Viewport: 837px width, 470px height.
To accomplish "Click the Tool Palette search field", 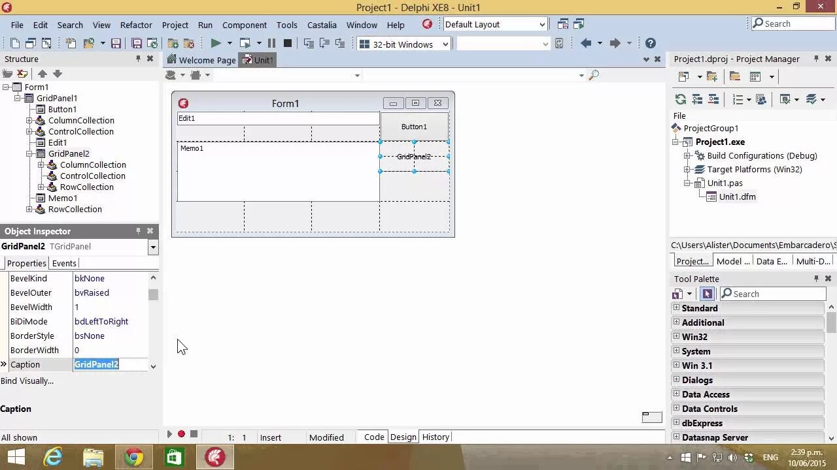I will (772, 294).
